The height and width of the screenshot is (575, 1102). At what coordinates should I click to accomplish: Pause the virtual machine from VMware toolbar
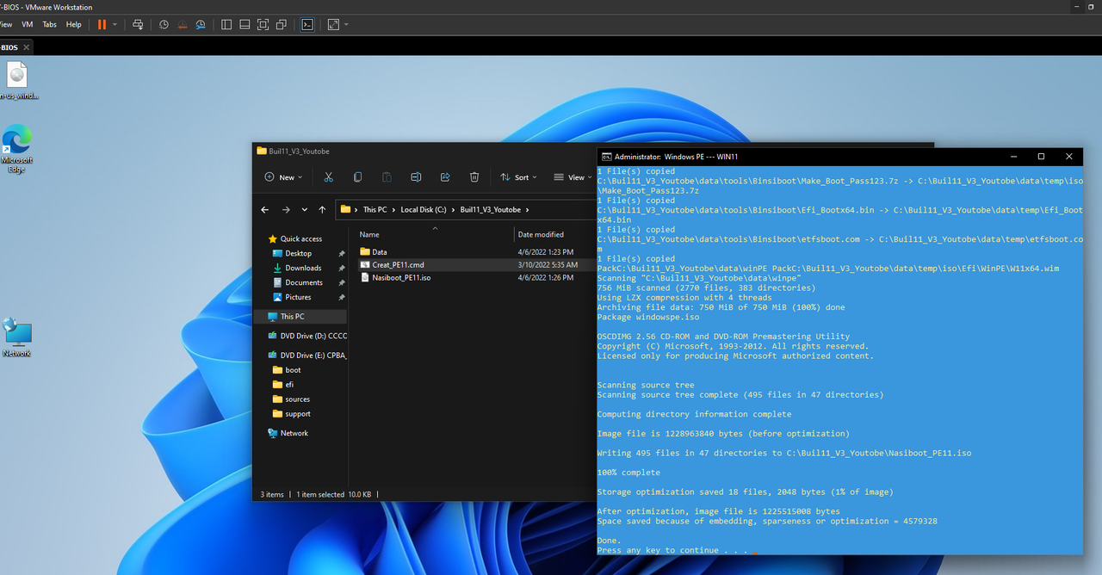click(x=102, y=24)
